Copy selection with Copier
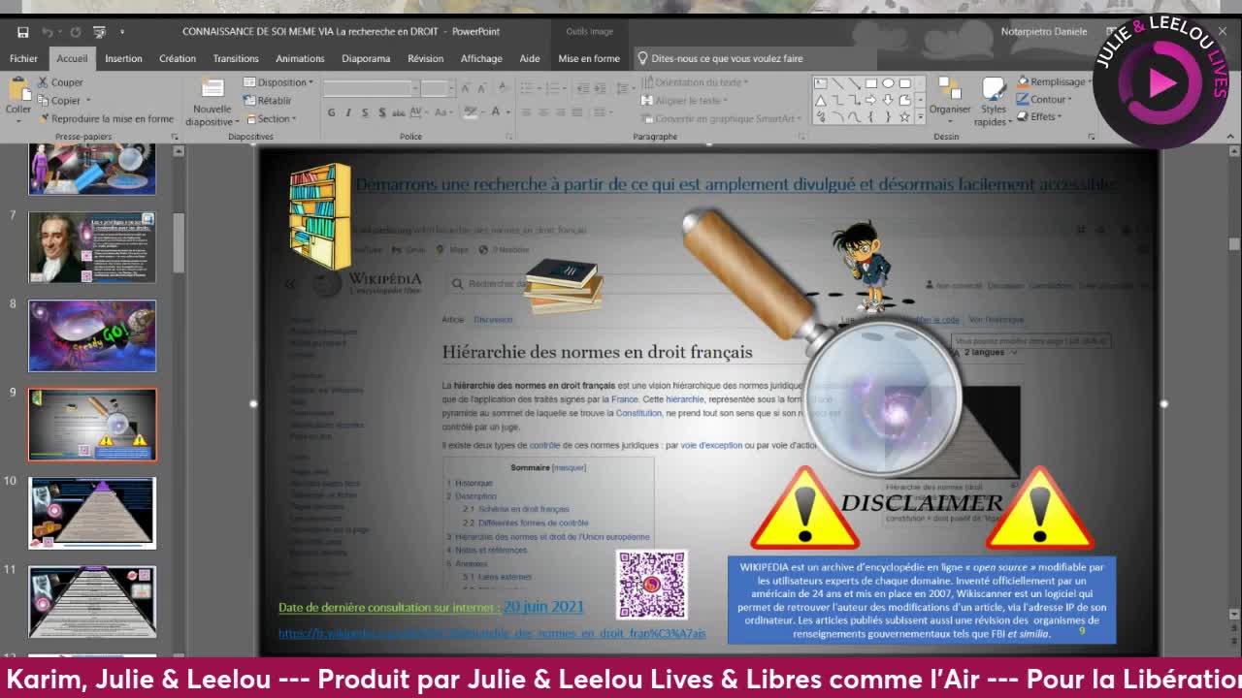The width and height of the screenshot is (1242, 698). [x=58, y=100]
